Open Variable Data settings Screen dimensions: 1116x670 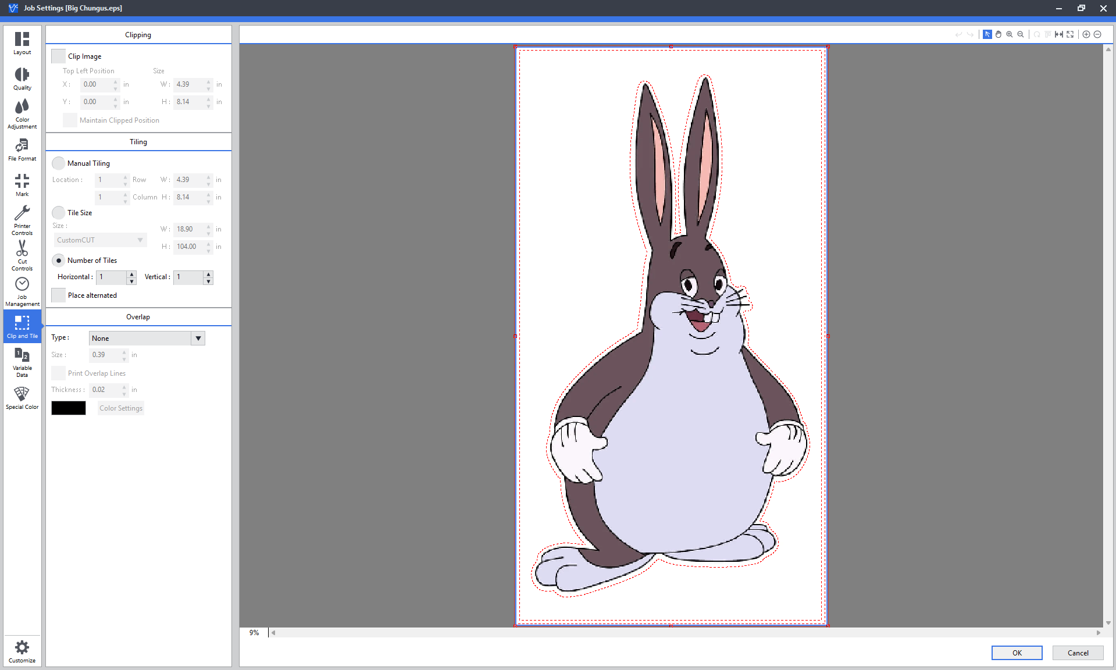pyautogui.click(x=22, y=362)
